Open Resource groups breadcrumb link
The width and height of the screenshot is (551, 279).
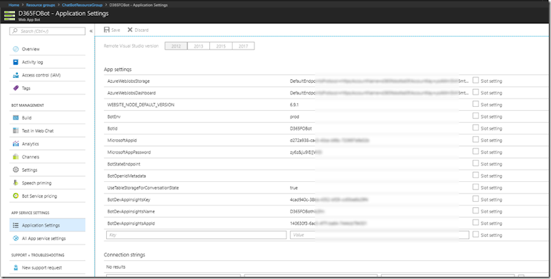pos(41,5)
